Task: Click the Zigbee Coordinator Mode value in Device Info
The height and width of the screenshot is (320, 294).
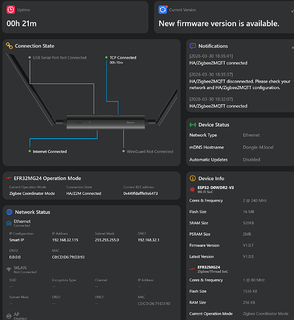Action: (x=265, y=314)
